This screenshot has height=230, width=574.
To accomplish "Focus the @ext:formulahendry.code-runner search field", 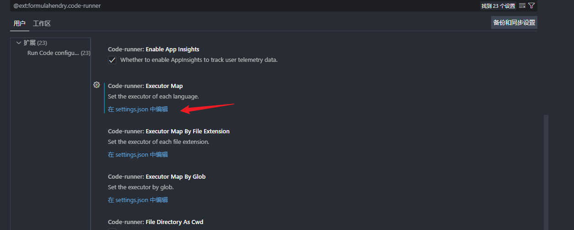I will pos(229,6).
